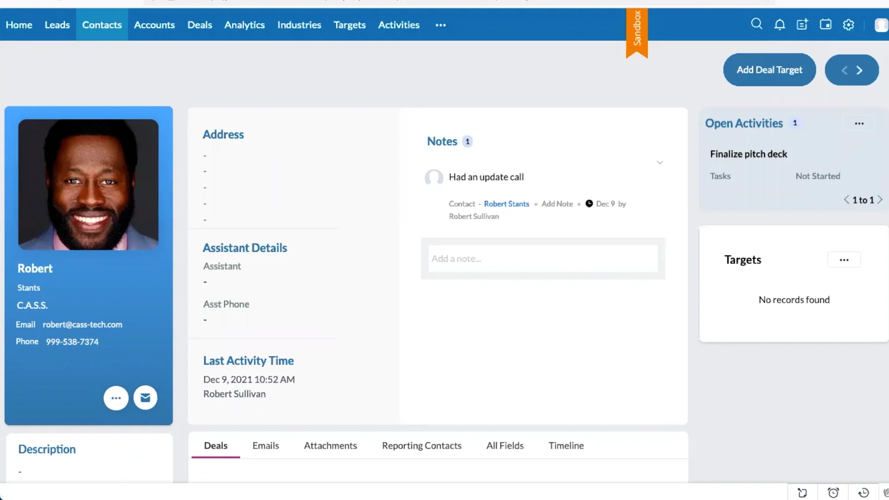Send email via envelope icon on contact card

[x=145, y=398]
